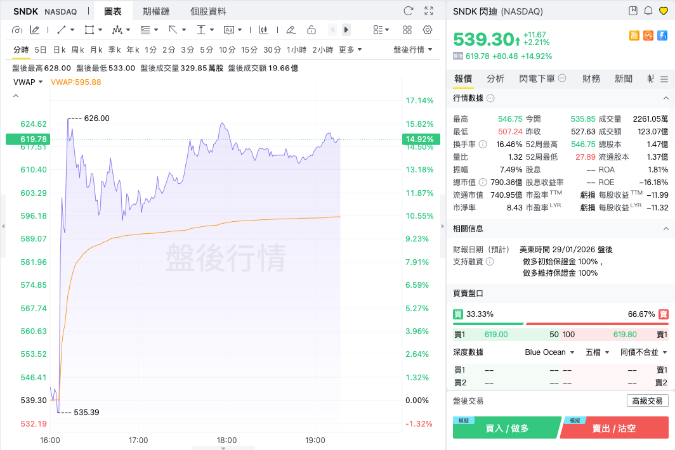Collapse the 相關信息 section
Viewport: 675px width, 450px height.
[666, 228]
